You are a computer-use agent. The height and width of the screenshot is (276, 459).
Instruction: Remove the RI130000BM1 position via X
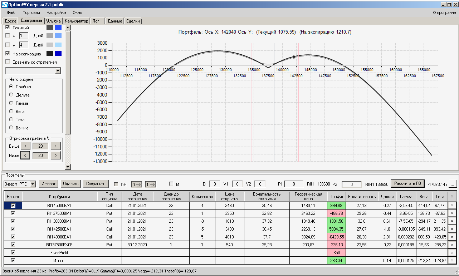(x=452, y=221)
